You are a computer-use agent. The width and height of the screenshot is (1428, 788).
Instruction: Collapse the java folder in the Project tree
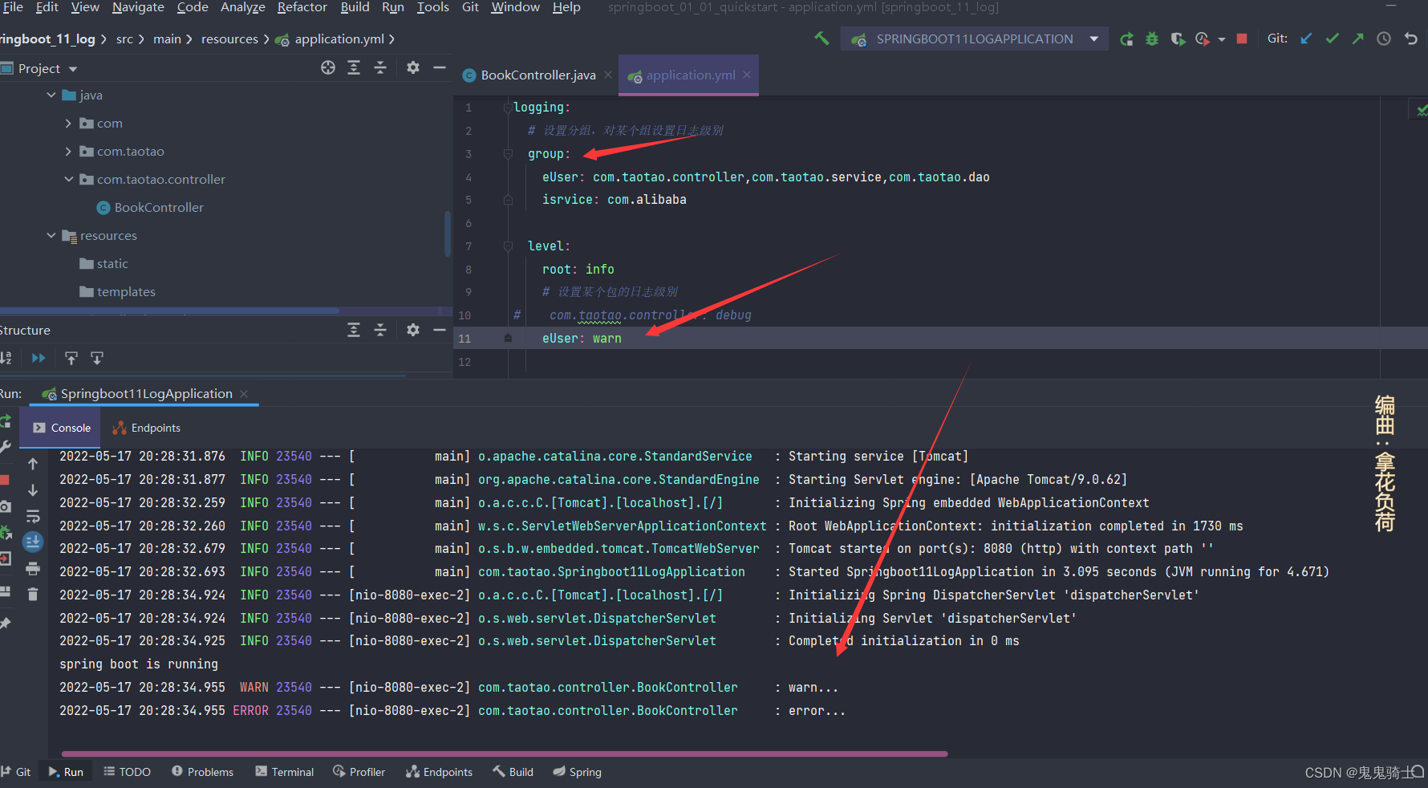coord(51,95)
